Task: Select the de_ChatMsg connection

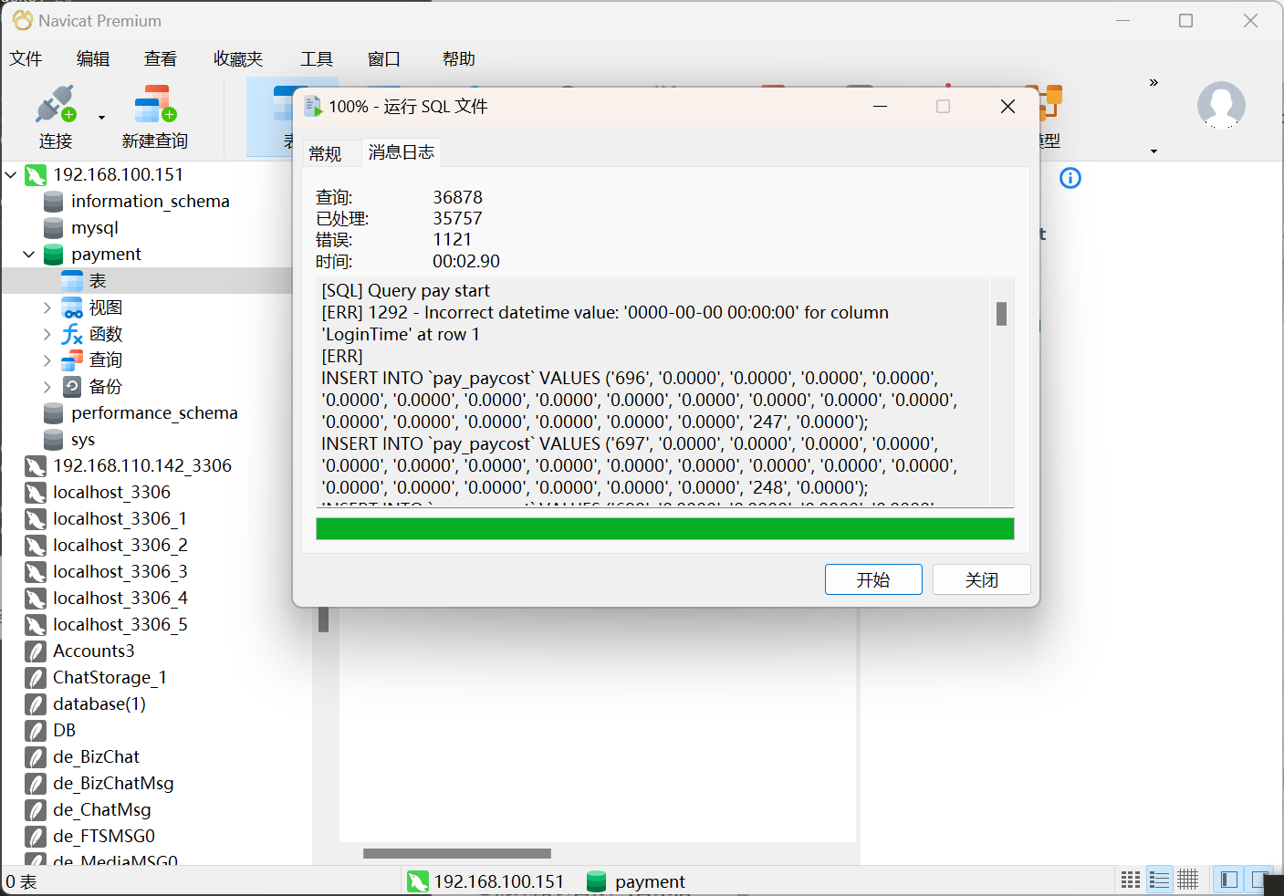Action: coord(101,810)
